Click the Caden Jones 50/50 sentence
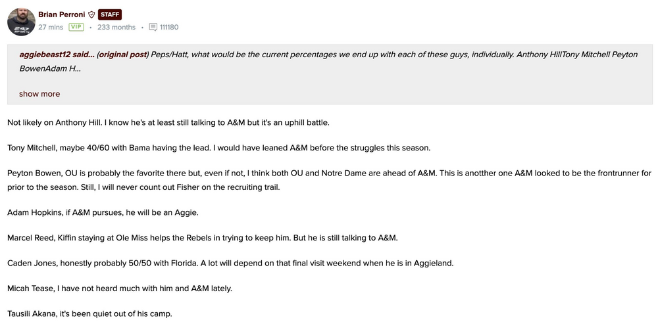This screenshot has width=658, height=326. click(x=230, y=263)
